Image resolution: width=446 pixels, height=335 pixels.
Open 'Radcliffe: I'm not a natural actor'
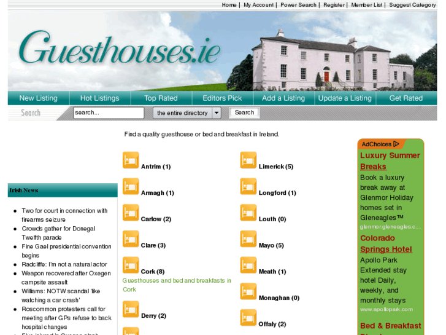click(64, 264)
